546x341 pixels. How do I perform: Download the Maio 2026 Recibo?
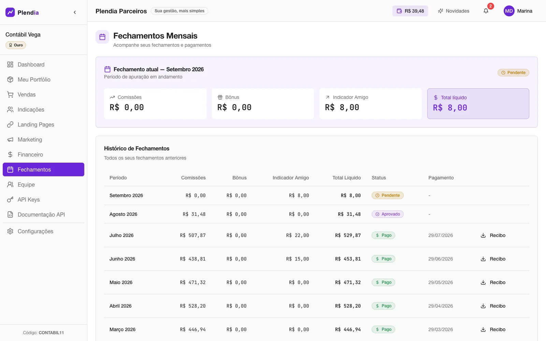(x=493, y=282)
